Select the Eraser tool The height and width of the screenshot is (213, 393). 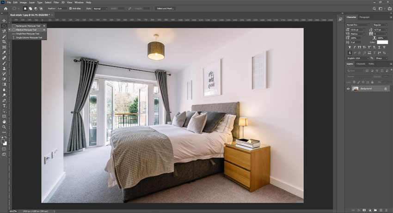(4, 79)
